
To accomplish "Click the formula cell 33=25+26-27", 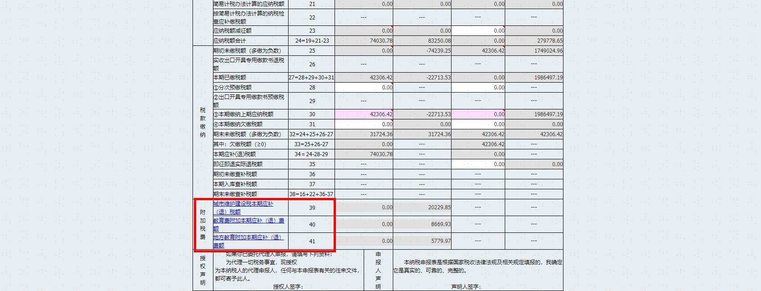I will click(x=311, y=144).
